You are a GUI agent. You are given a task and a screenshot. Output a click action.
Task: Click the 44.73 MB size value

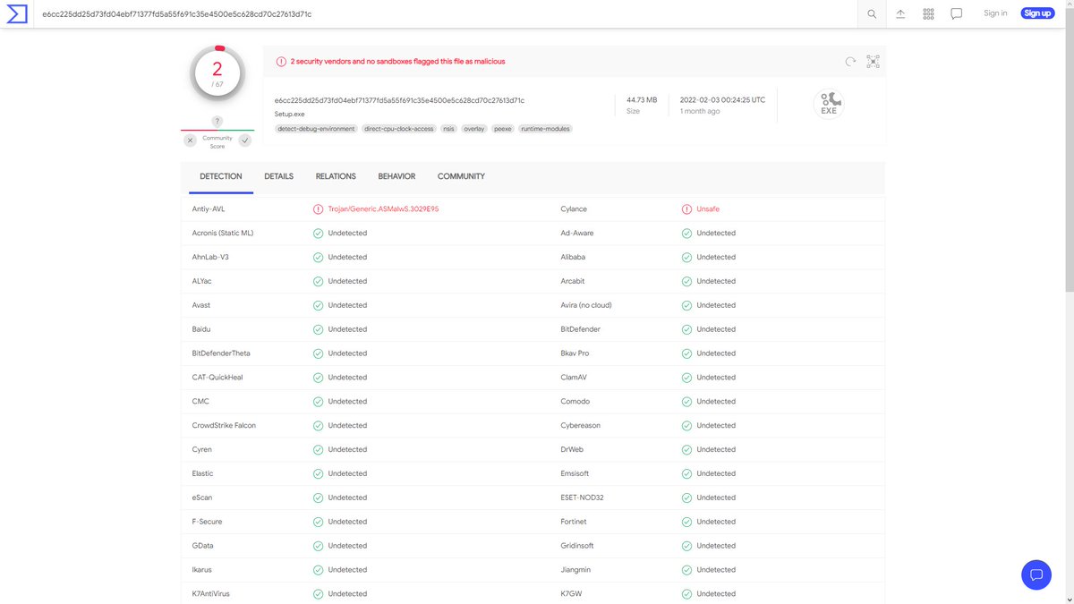642,100
